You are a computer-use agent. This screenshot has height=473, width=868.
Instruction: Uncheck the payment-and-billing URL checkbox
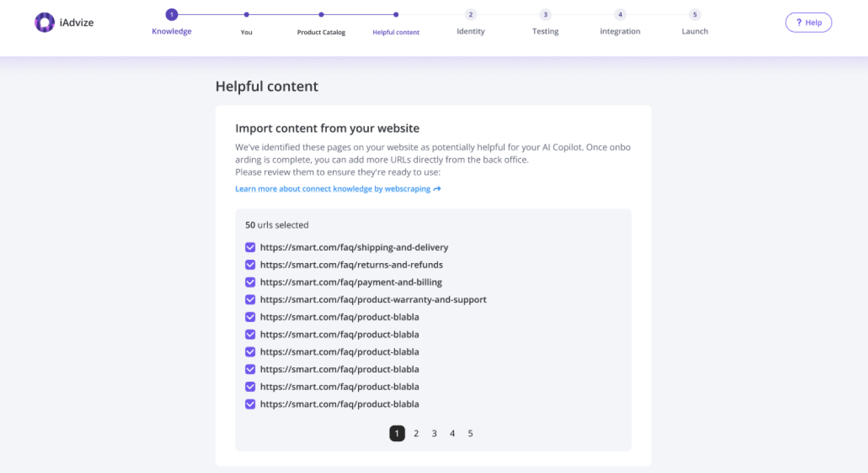(250, 283)
